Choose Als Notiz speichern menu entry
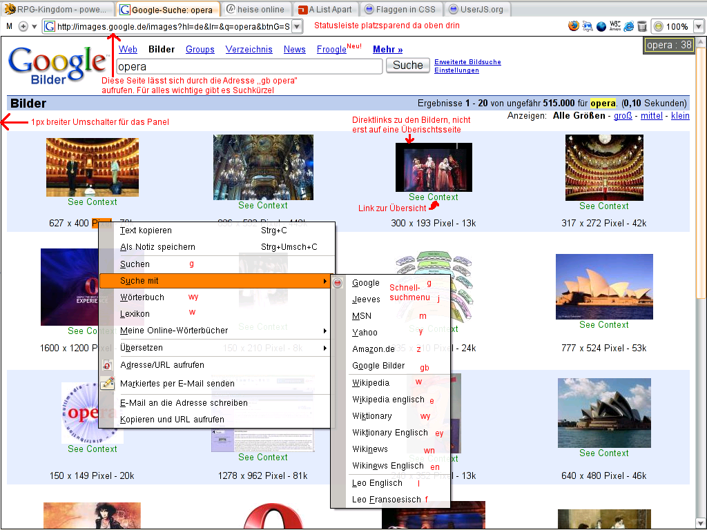Image resolution: width=707 pixels, height=530 pixels. coord(217,247)
